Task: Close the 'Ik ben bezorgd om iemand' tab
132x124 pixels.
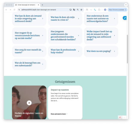Action: pyautogui.click(x=38, y=5)
